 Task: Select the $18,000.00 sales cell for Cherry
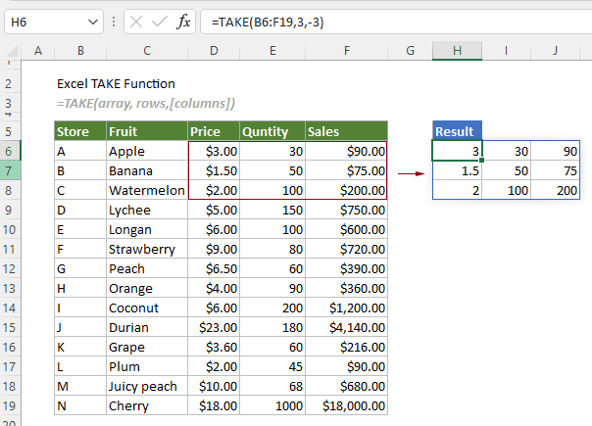point(345,405)
